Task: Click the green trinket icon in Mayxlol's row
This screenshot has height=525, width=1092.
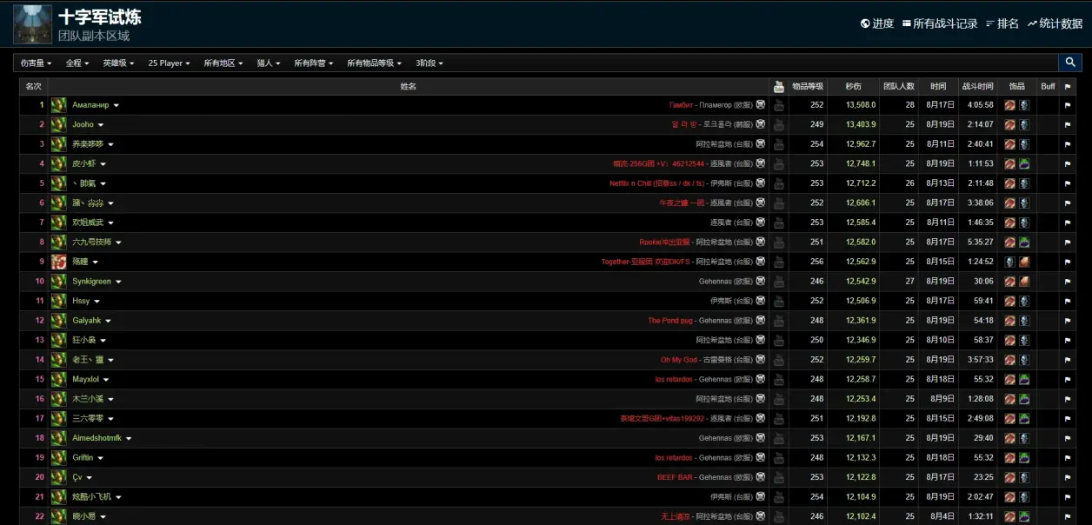Action: [1024, 379]
